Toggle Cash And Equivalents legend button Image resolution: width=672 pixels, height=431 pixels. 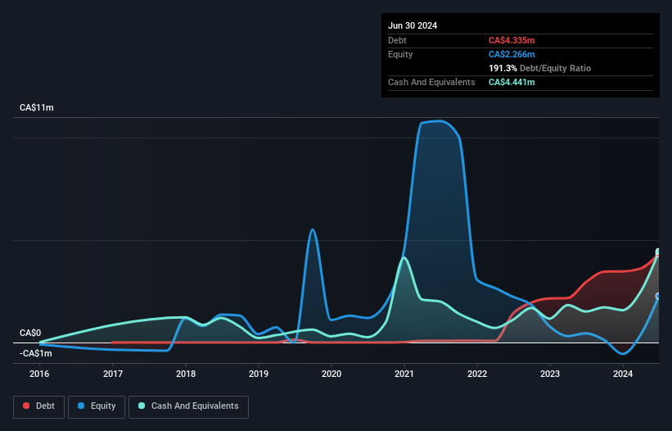click(x=188, y=406)
